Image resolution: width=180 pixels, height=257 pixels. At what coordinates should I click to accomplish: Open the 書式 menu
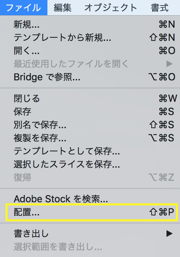click(160, 8)
